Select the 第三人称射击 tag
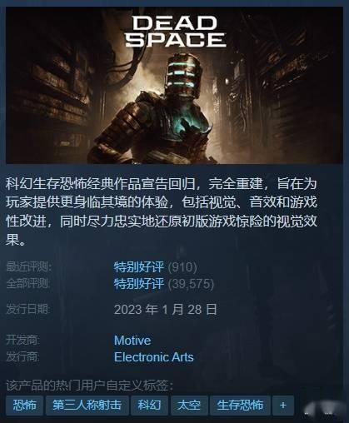The image size is (349, 423). pos(87,406)
